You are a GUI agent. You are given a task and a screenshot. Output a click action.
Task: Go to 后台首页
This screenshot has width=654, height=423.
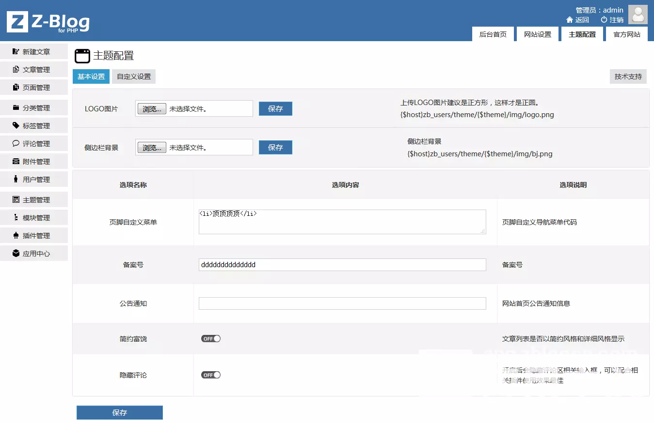(x=493, y=34)
